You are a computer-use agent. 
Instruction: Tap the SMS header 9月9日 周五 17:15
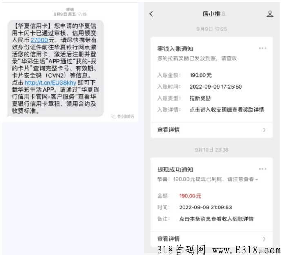pyautogui.click(x=70, y=14)
